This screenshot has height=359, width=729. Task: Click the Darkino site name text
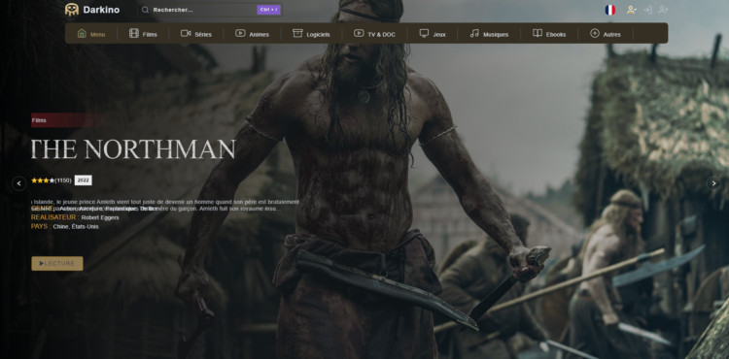coord(101,10)
